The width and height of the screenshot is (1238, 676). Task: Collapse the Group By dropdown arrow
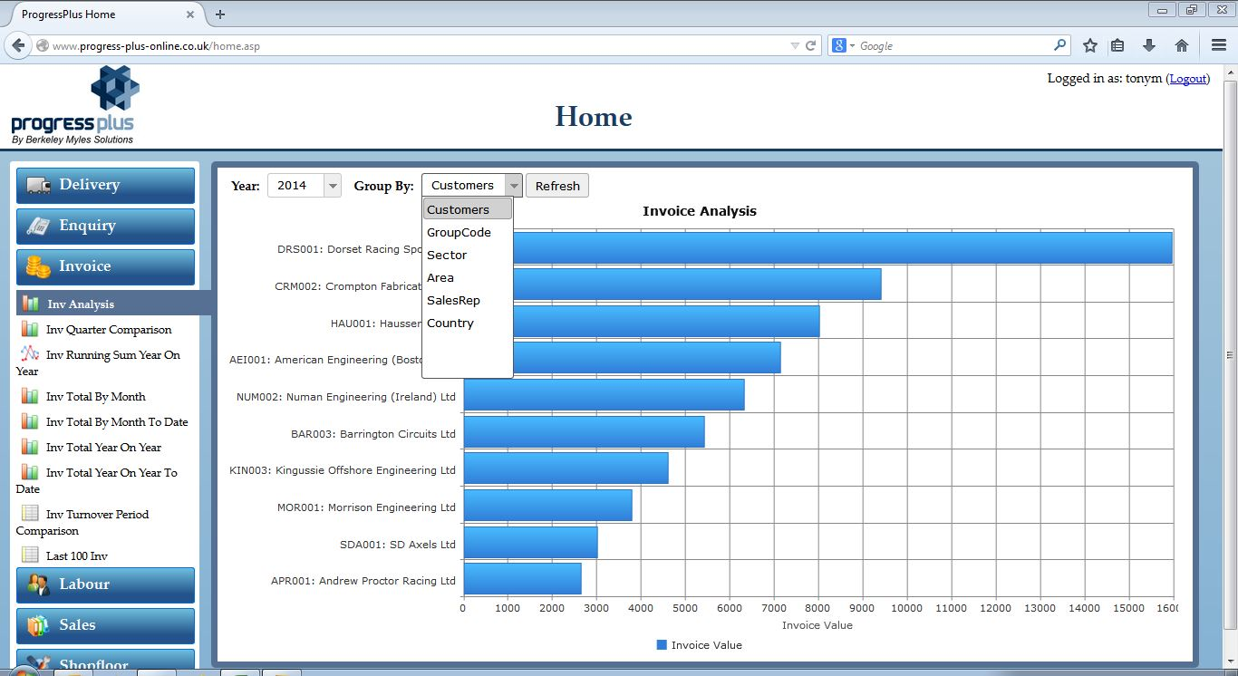[x=514, y=186]
